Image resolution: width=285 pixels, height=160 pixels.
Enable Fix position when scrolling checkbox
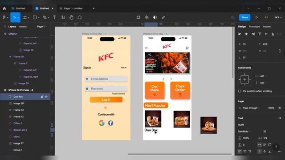point(240,91)
